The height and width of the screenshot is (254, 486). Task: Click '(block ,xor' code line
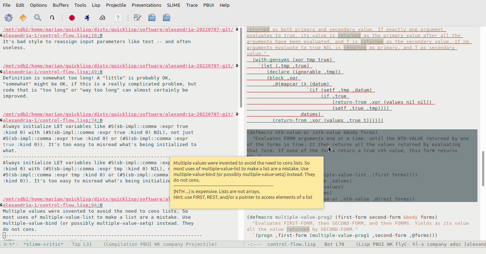pos(282,78)
